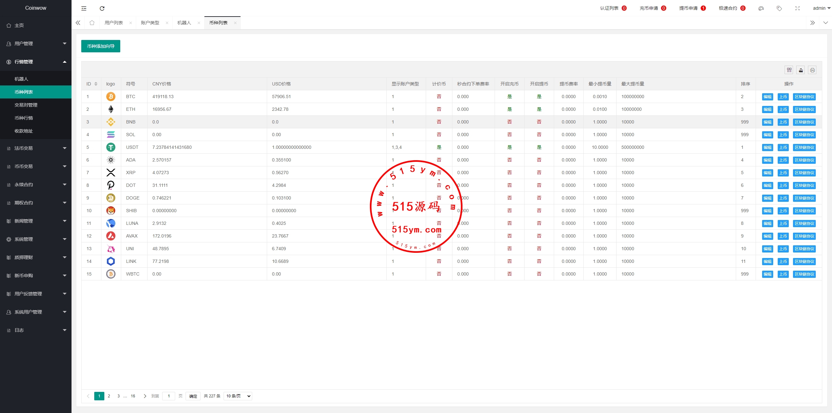Click the refresh page icon
Viewport: 832px width, 413px height.
(102, 8)
